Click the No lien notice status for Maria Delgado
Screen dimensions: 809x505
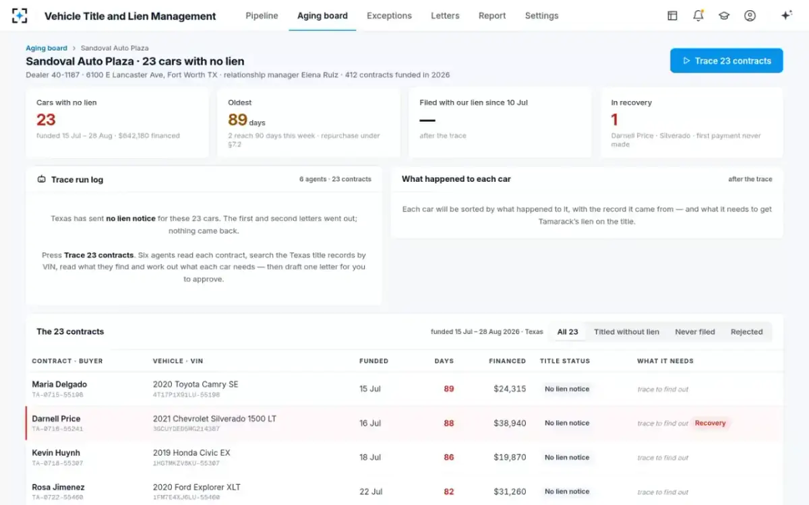pos(567,389)
